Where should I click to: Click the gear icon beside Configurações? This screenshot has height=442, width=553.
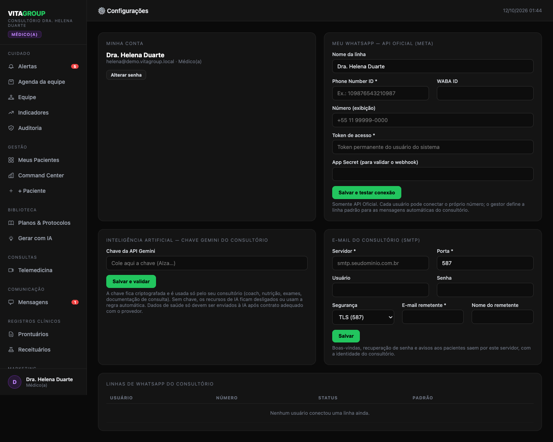pyautogui.click(x=102, y=11)
